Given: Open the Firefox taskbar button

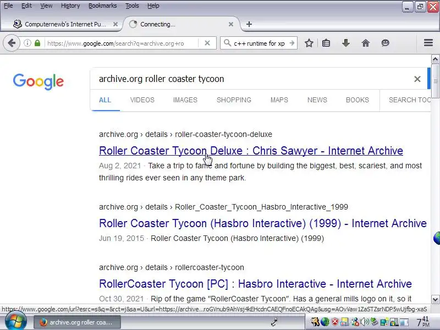Looking at the screenshot, I should (77, 322).
